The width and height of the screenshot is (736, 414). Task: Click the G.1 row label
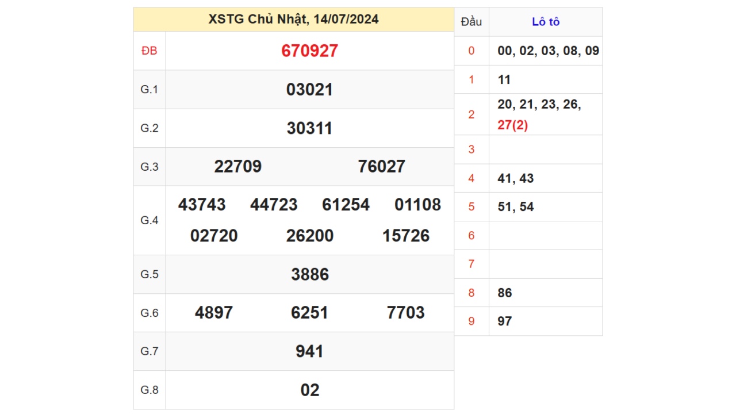tap(149, 90)
